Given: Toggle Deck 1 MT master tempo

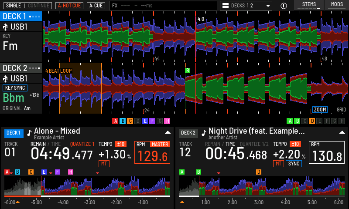Looking at the screenshot, I should coord(104,164).
